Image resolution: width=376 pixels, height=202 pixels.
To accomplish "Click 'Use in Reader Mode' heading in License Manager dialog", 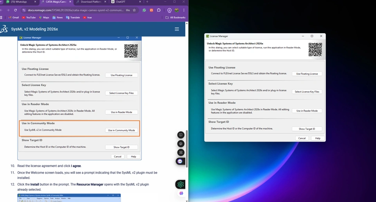I will click(222, 103).
